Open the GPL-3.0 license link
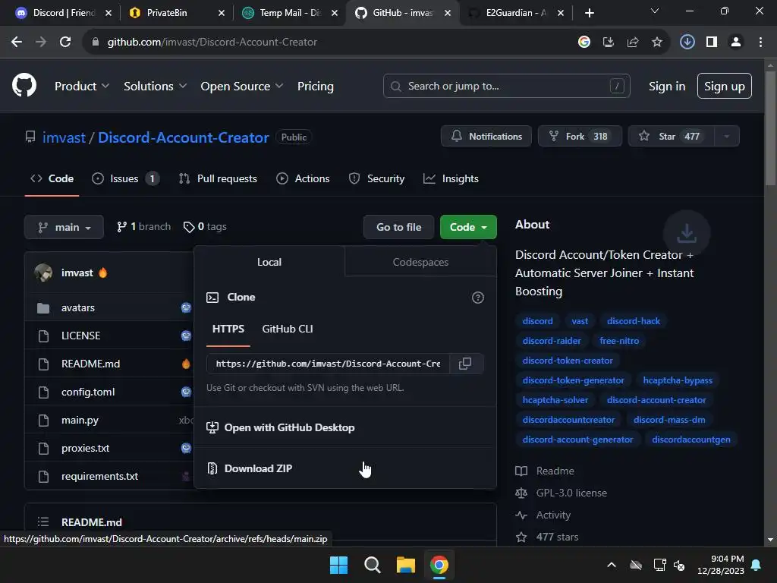The width and height of the screenshot is (777, 583). [571, 493]
